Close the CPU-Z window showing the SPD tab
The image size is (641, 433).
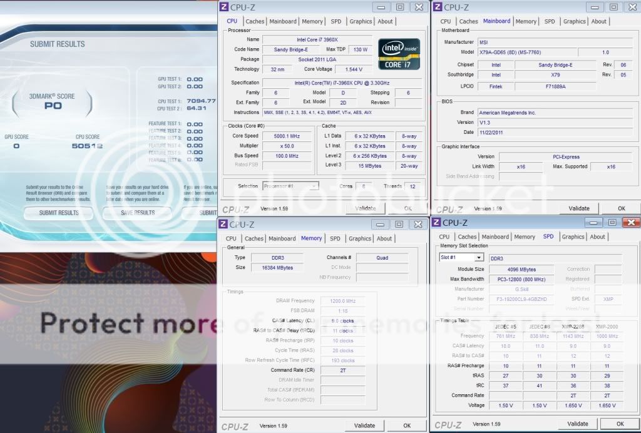tap(630, 222)
